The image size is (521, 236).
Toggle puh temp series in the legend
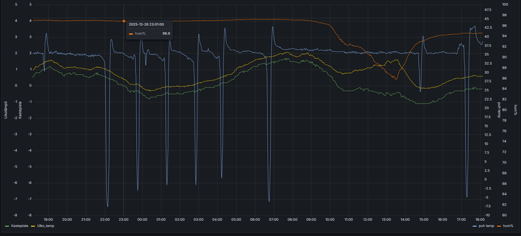tap(486, 226)
